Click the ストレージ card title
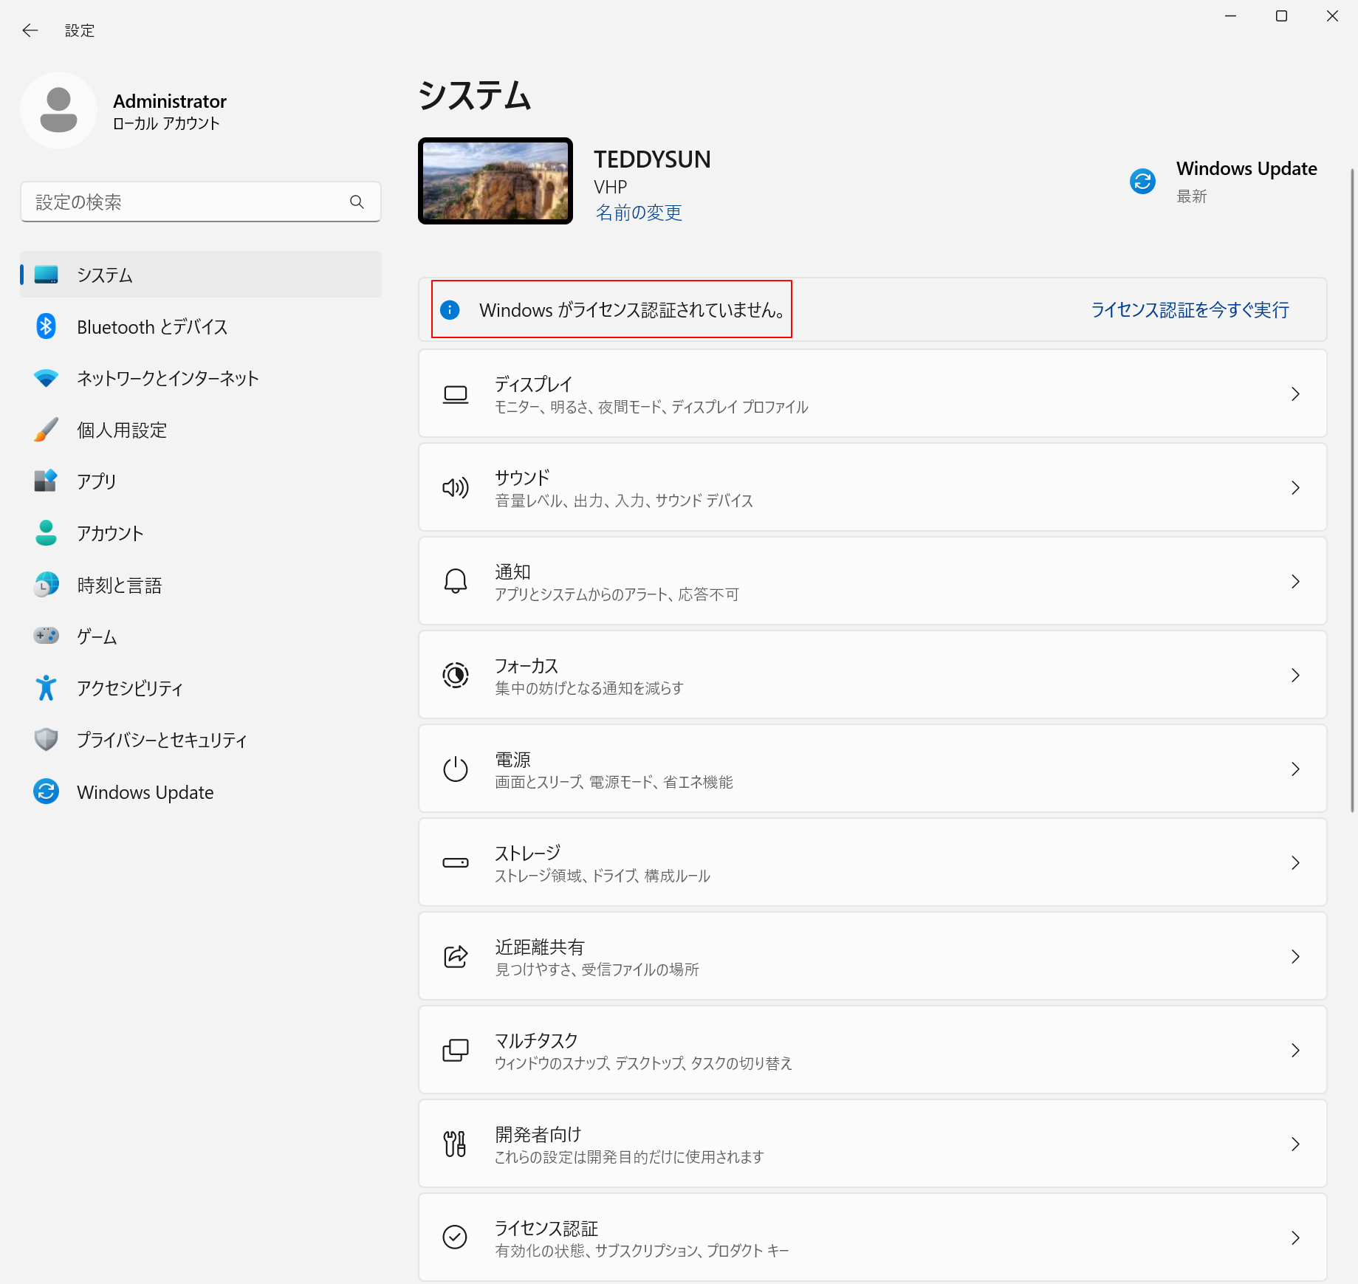 click(x=527, y=853)
